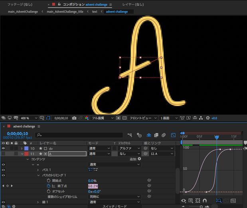Click the pick whip spiral for 開始点

tap(149, 181)
